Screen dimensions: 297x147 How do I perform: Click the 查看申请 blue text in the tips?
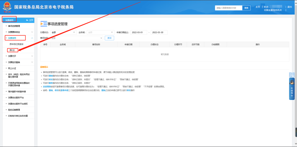point(64,91)
